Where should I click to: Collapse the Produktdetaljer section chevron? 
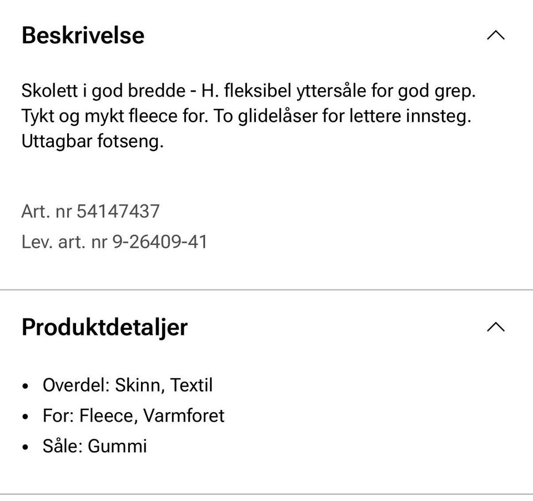(495, 327)
